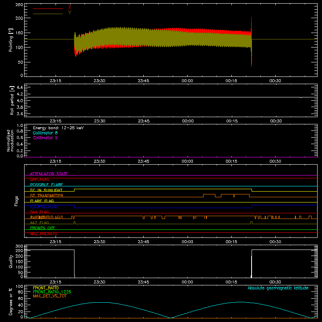Click the 00:15 tick under Flags plot

coord(231,242)
